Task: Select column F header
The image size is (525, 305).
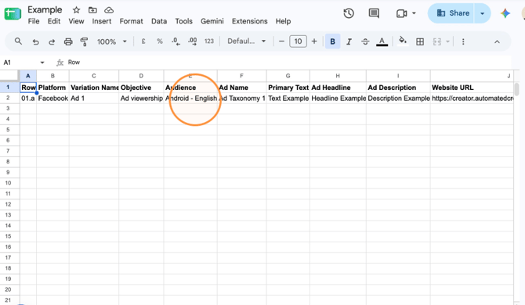Action: pyautogui.click(x=242, y=76)
